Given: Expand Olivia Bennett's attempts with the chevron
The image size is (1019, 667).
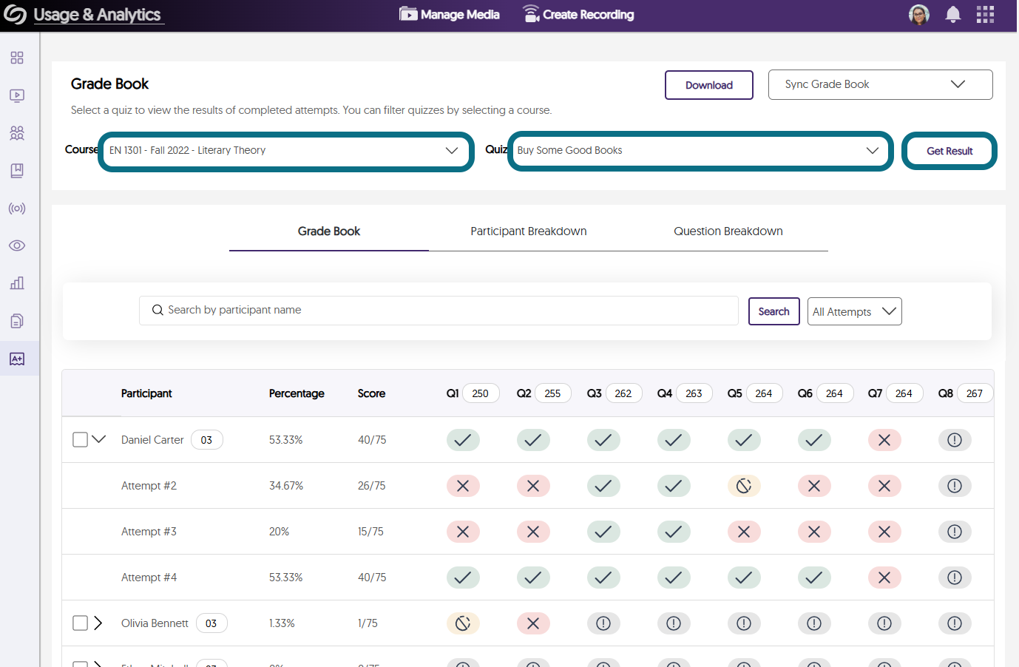Looking at the screenshot, I should [x=98, y=623].
